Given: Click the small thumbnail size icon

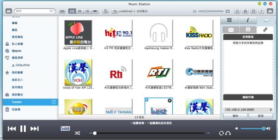Looking at the screenshot, I should (x=195, y=11).
